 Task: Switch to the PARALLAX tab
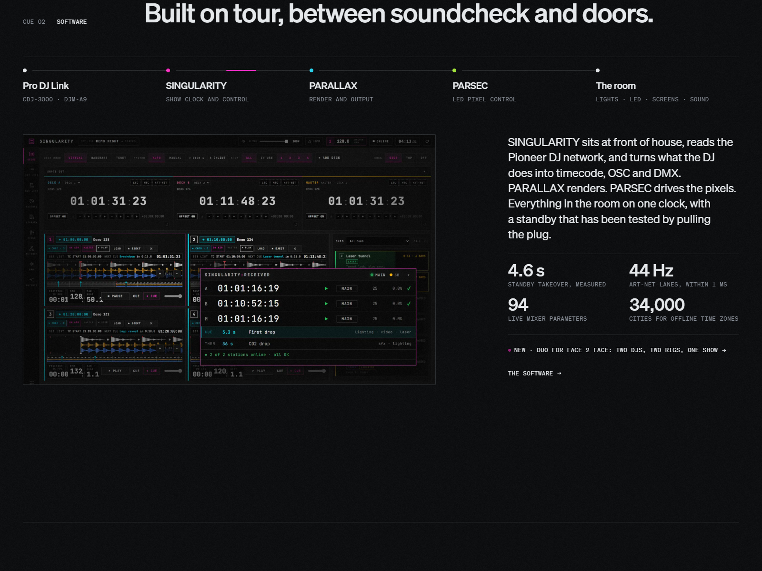tap(333, 86)
